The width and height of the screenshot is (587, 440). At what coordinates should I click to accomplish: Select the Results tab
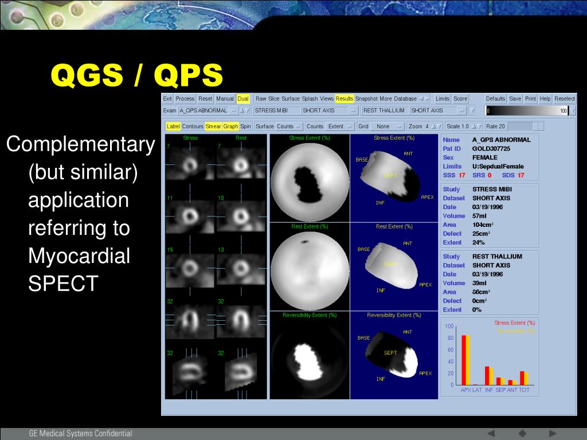coord(345,99)
